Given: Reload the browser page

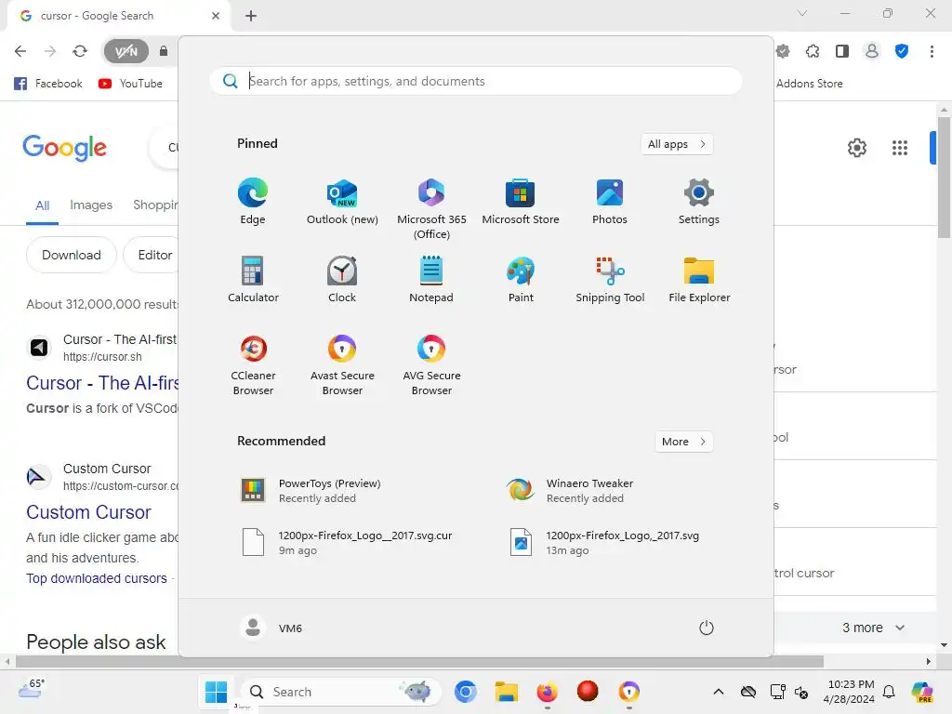Looking at the screenshot, I should click(80, 52).
